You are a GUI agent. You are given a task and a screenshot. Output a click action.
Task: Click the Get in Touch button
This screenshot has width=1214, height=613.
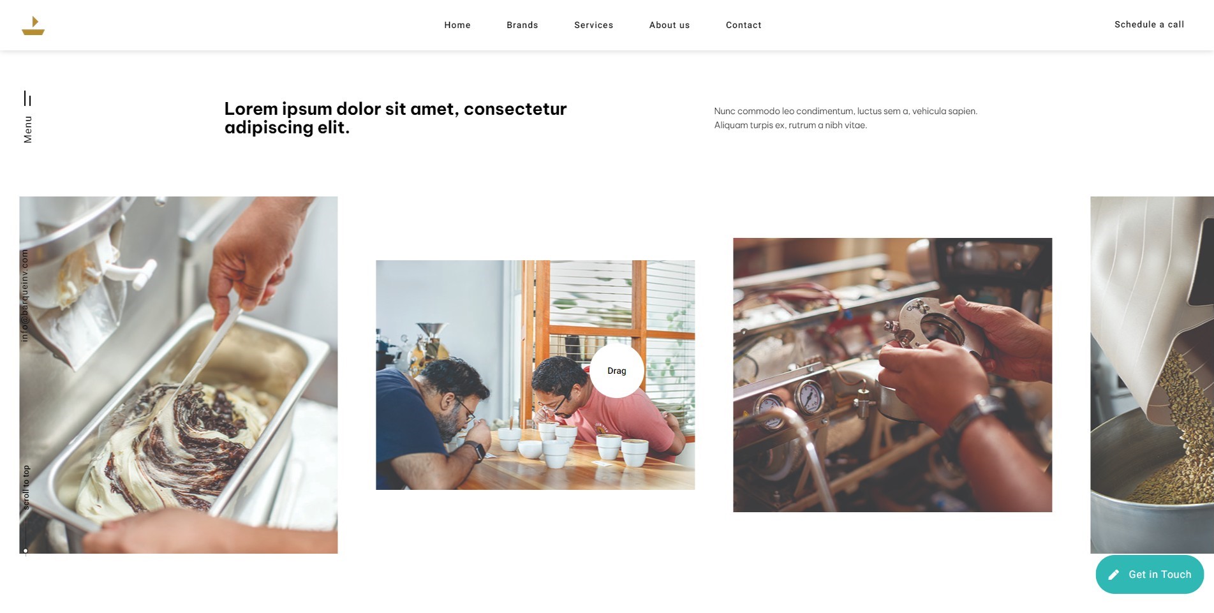(1150, 575)
